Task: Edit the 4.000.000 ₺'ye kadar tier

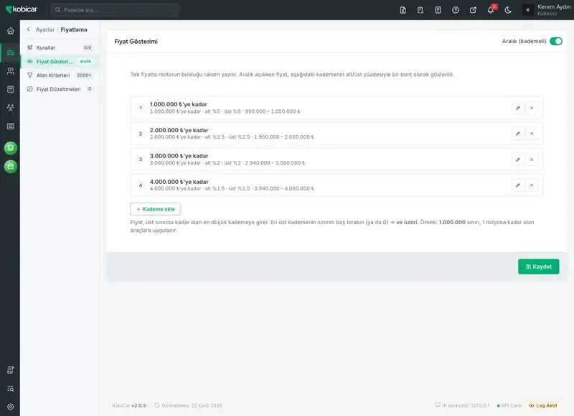Action: point(517,185)
